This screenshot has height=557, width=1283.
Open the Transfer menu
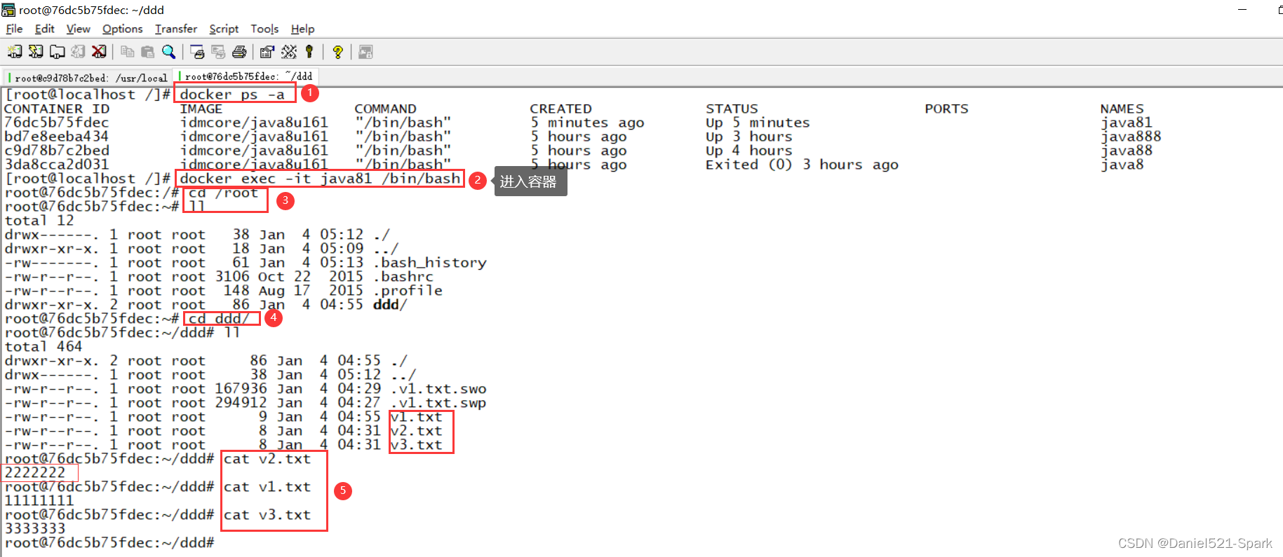pyautogui.click(x=176, y=29)
